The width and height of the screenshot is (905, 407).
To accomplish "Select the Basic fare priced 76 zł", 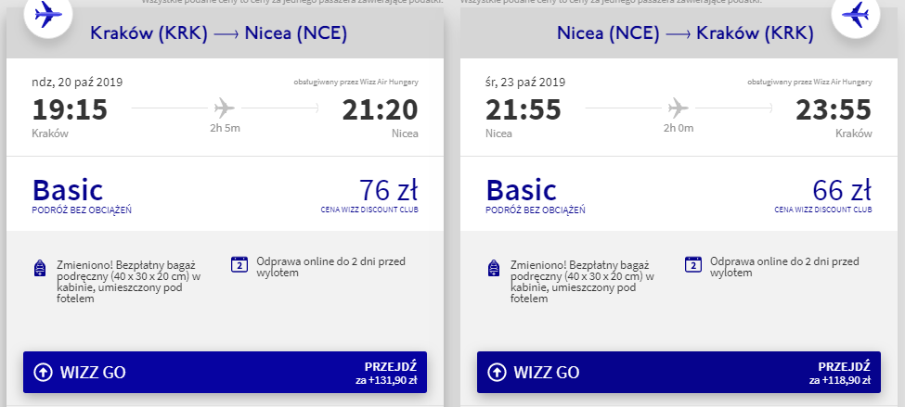I will (x=226, y=194).
